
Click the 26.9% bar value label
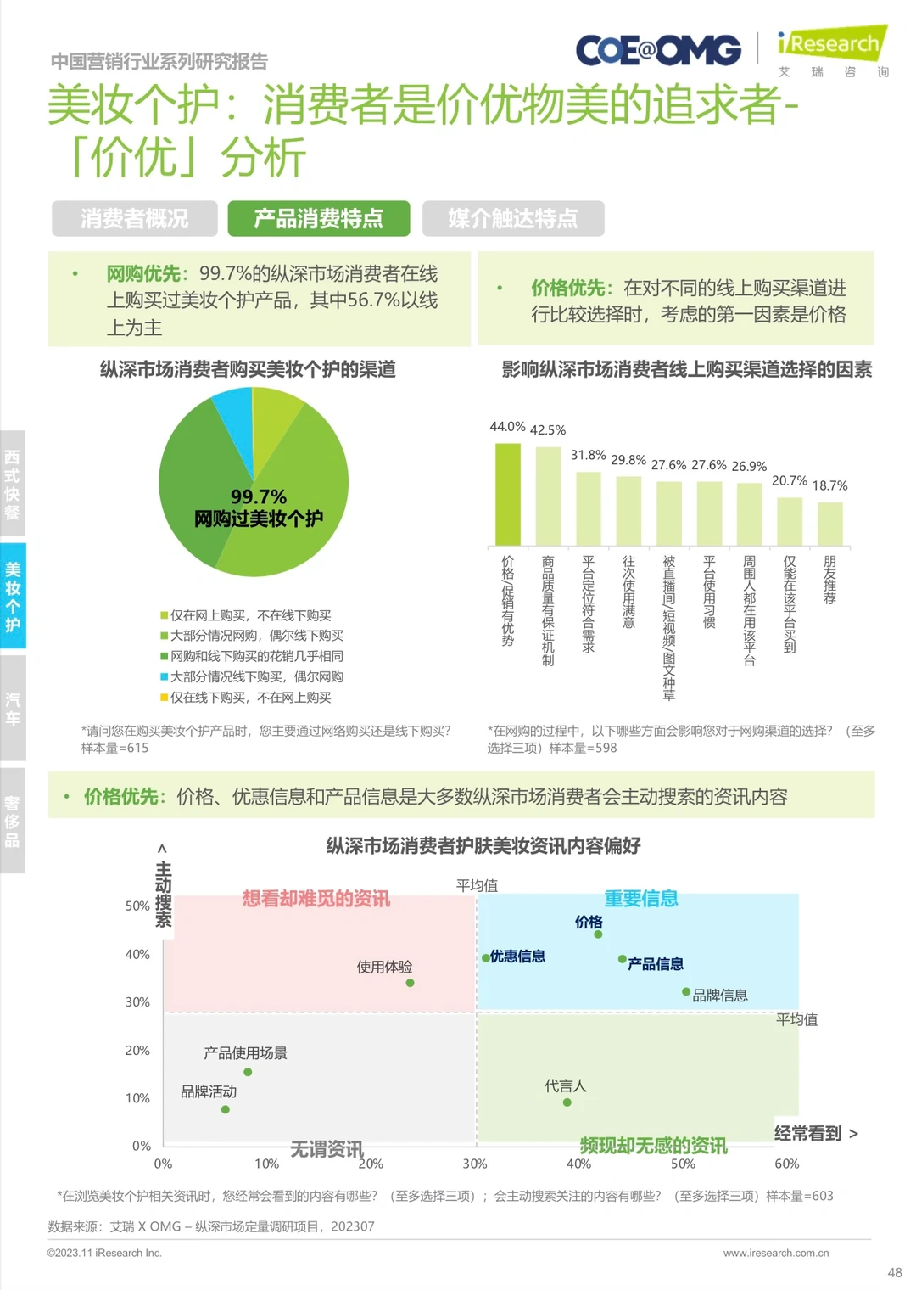[749, 466]
